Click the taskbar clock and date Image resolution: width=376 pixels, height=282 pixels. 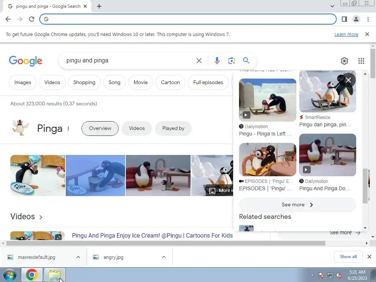(x=357, y=275)
